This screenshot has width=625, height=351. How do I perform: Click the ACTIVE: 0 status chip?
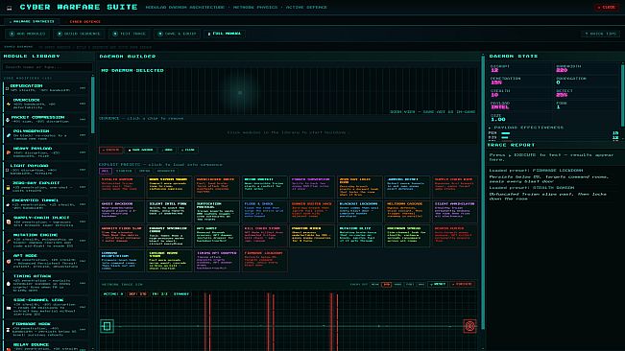[113, 294]
